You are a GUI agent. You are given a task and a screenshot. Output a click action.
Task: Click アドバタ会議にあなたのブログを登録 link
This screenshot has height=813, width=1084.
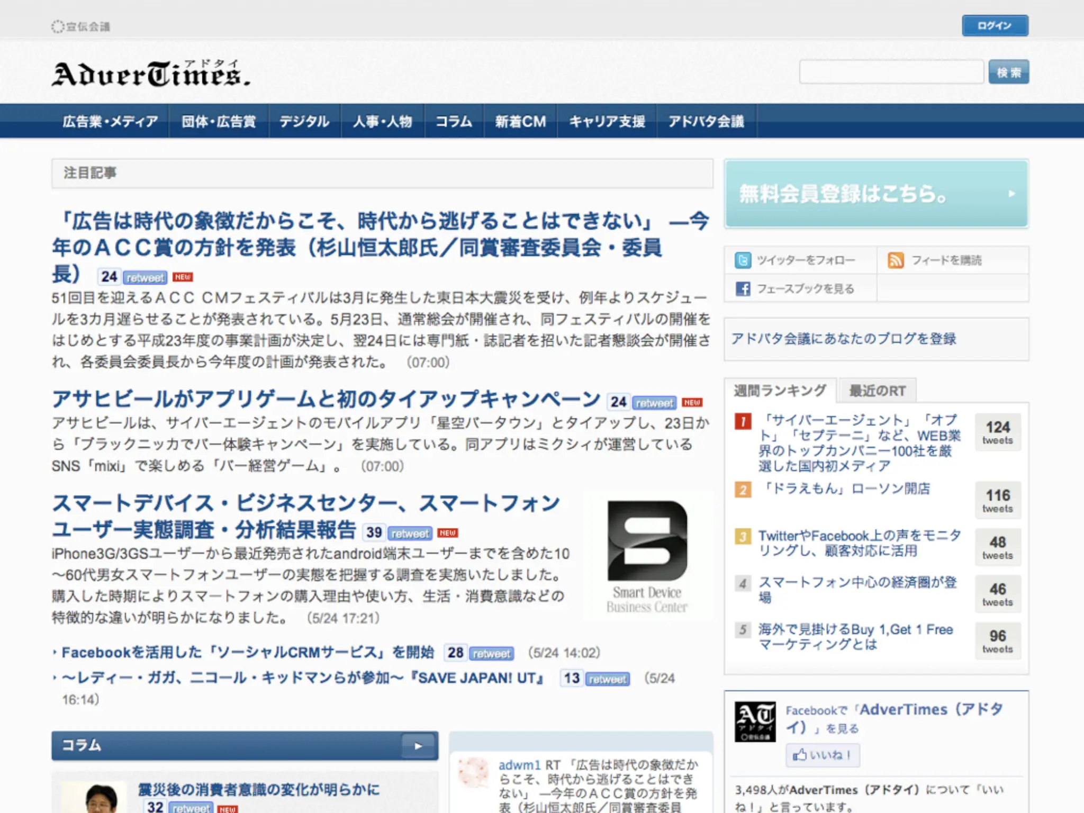point(844,339)
